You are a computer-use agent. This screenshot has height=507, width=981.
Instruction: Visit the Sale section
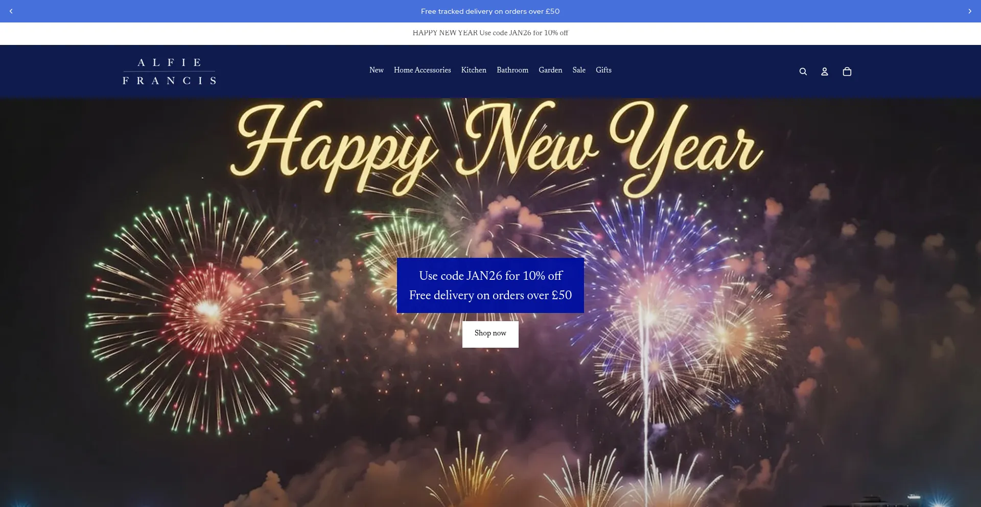pyautogui.click(x=578, y=70)
